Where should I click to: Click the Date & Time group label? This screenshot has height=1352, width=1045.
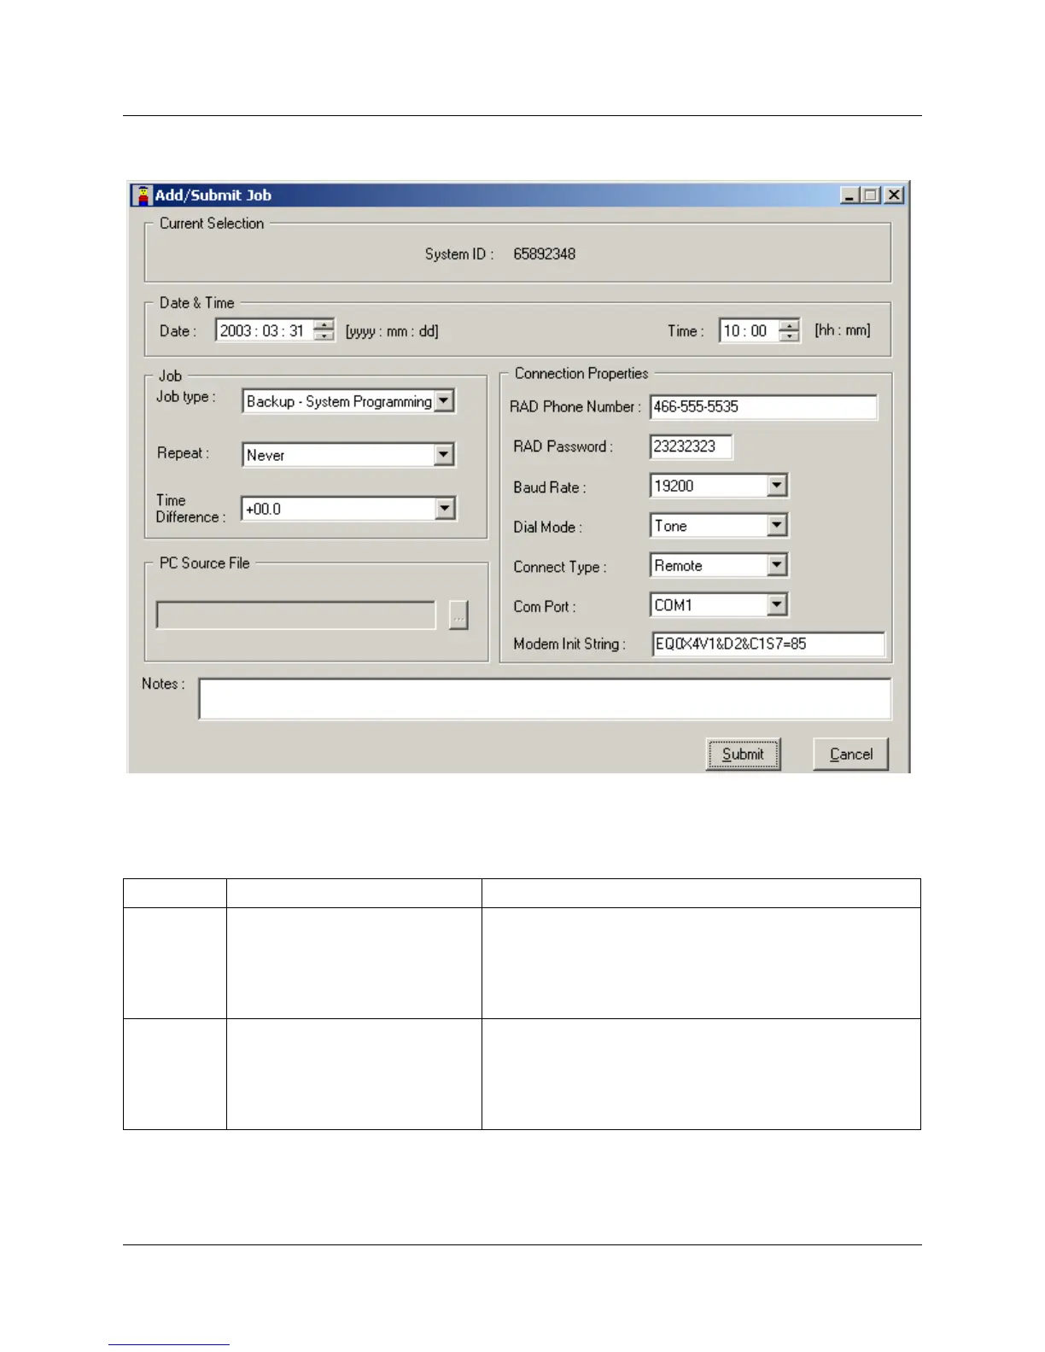[196, 303]
